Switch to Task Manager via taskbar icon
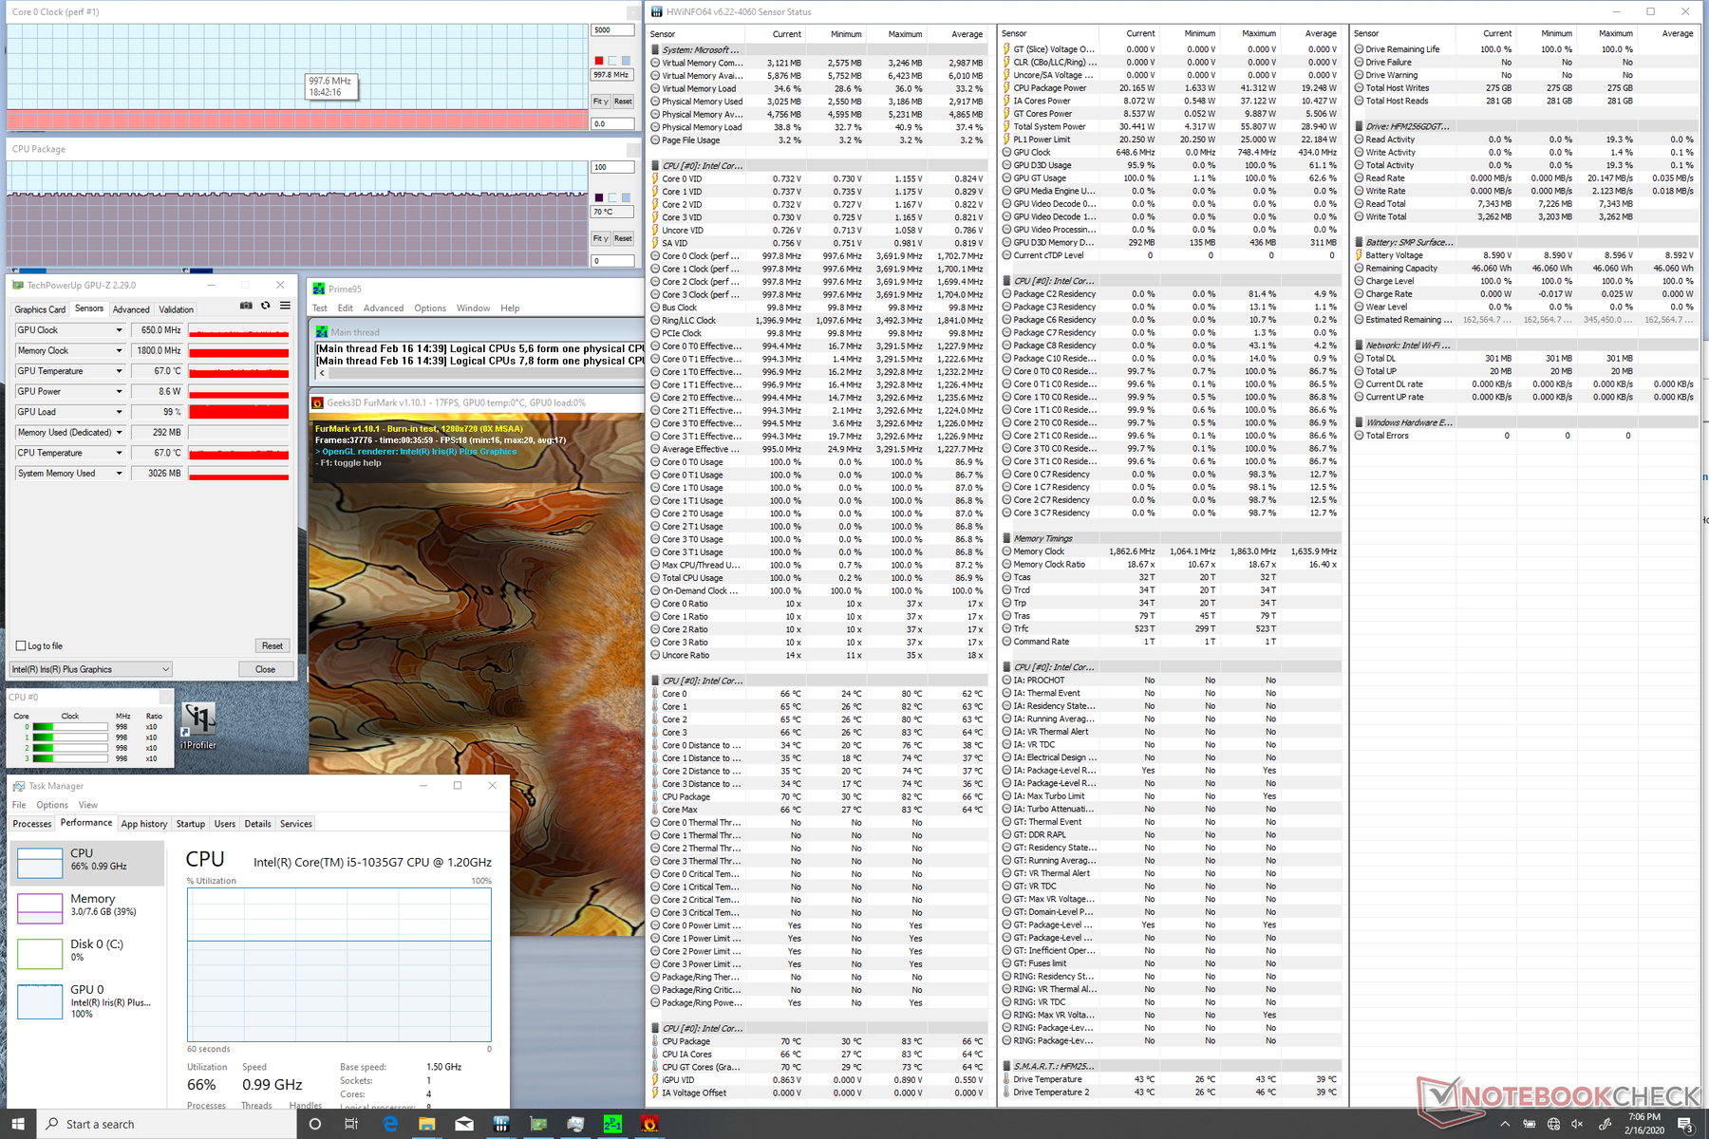This screenshot has width=1709, height=1139. [x=575, y=1124]
